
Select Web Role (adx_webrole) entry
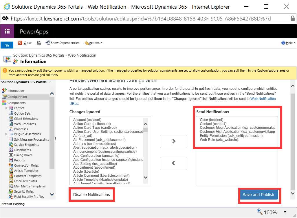219,140
